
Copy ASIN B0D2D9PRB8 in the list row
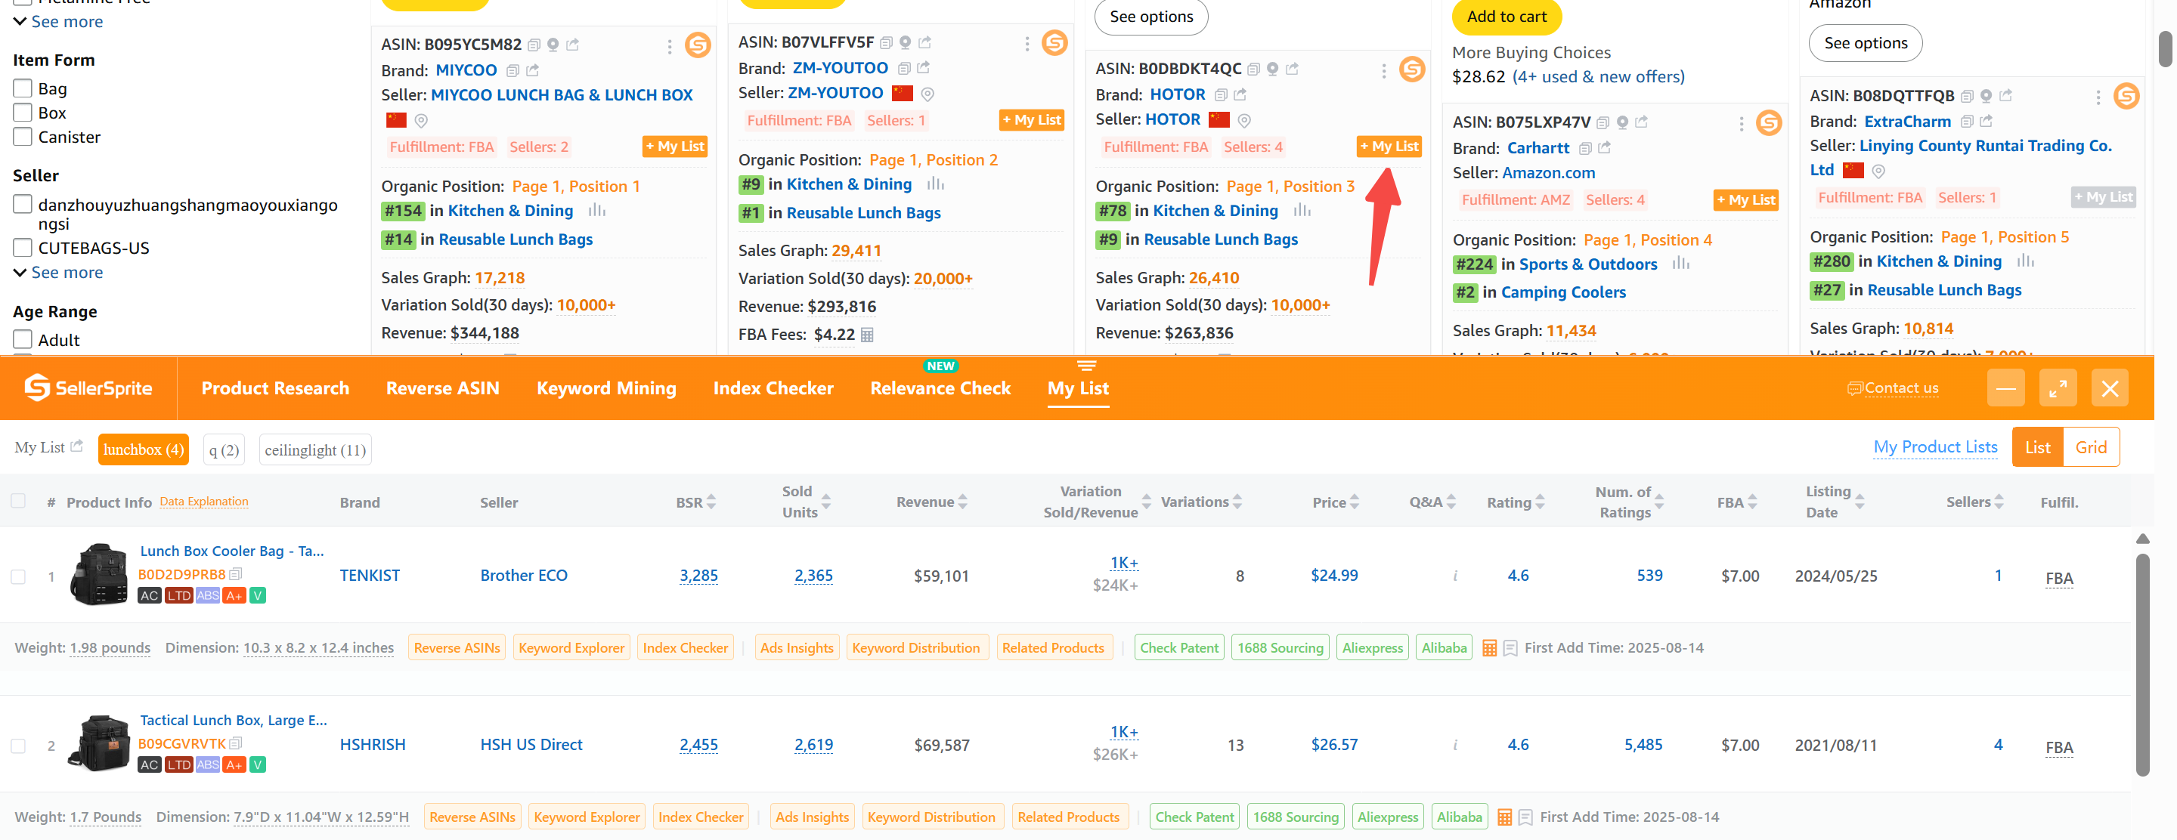click(236, 574)
